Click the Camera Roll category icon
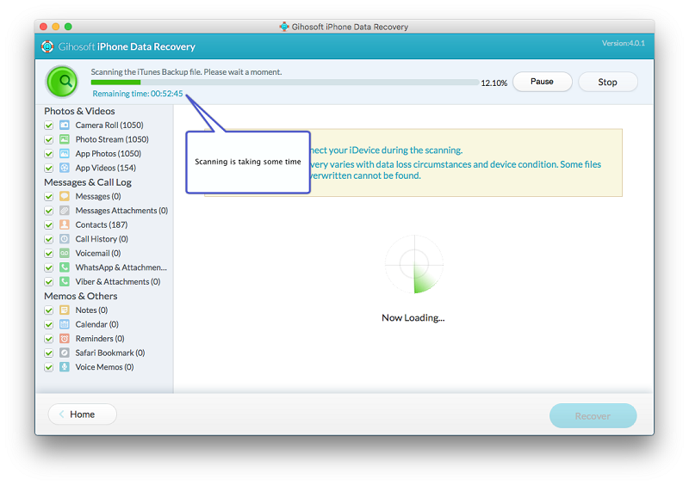The width and height of the screenshot is (689, 485). click(65, 125)
